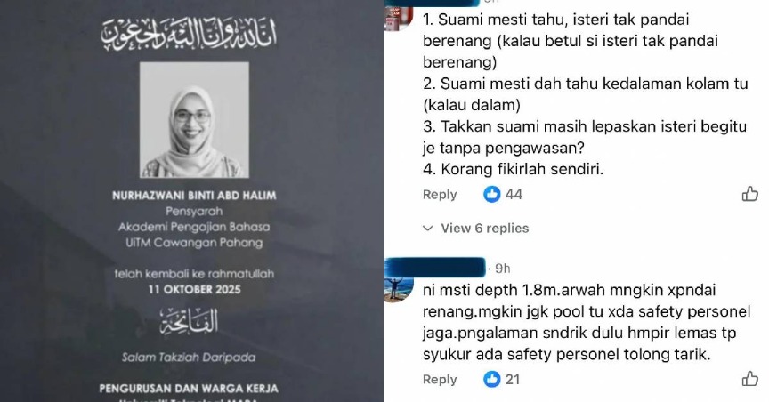Click the blue like reaction icon beside 44

pos(491,194)
